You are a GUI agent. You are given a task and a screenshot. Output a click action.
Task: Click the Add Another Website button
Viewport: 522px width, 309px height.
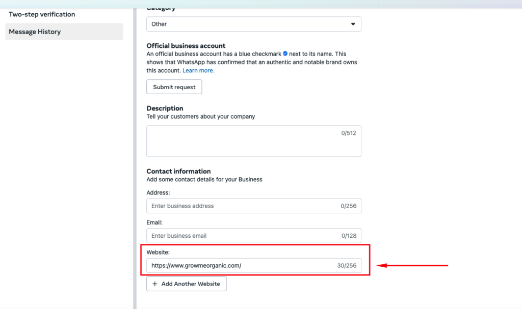pos(187,284)
